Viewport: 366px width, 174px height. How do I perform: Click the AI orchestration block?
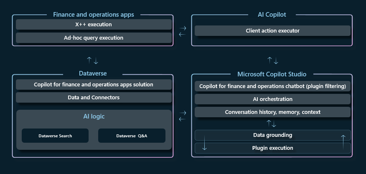[272, 99]
